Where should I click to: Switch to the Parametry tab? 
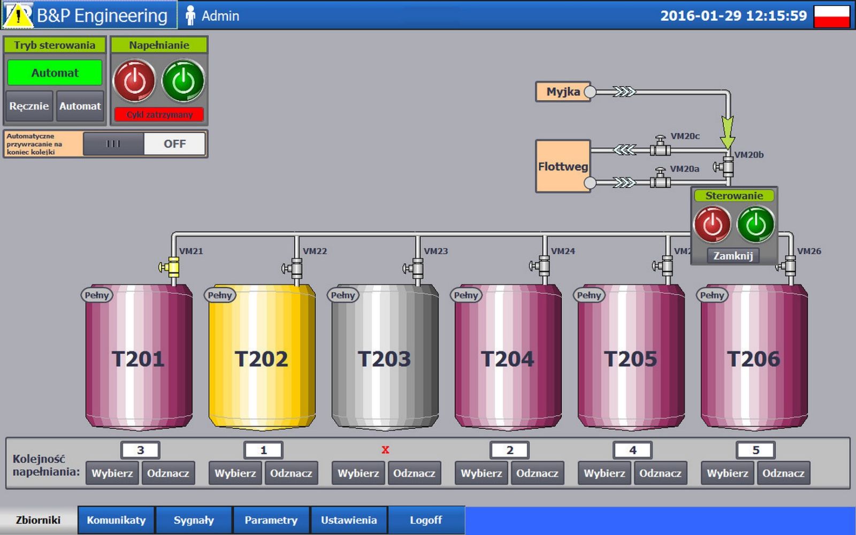pyautogui.click(x=271, y=520)
